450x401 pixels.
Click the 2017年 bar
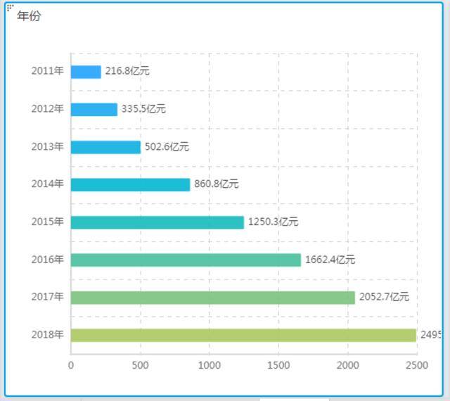[x=212, y=298]
